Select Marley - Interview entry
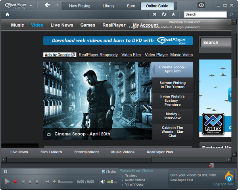This screenshot has height=190, width=238. click(173, 116)
